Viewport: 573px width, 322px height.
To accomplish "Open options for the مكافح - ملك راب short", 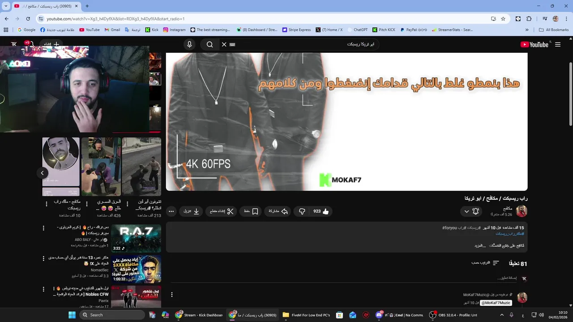I will pos(47,204).
